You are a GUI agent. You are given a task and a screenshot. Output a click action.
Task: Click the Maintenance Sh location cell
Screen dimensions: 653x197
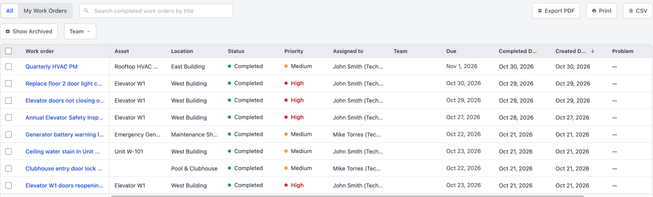click(x=194, y=135)
